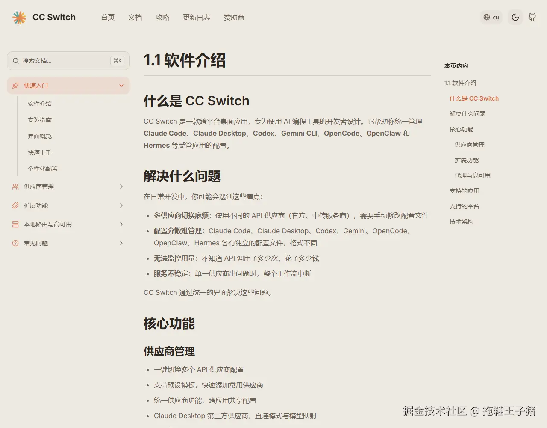Open the GitHub repository icon
Screen dimensions: 547x428
(x=532, y=17)
